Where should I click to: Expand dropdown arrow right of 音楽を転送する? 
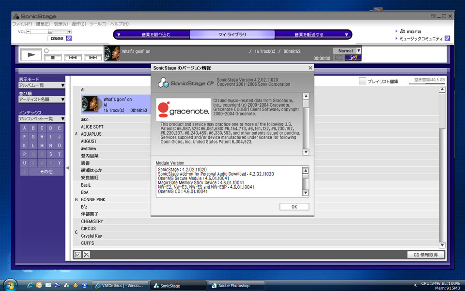tap(346, 35)
